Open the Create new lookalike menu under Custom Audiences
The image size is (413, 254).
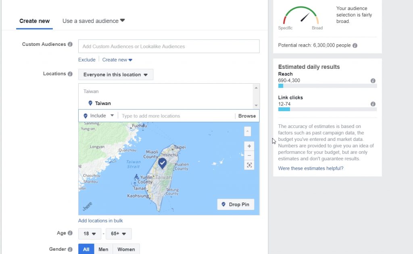(x=117, y=60)
